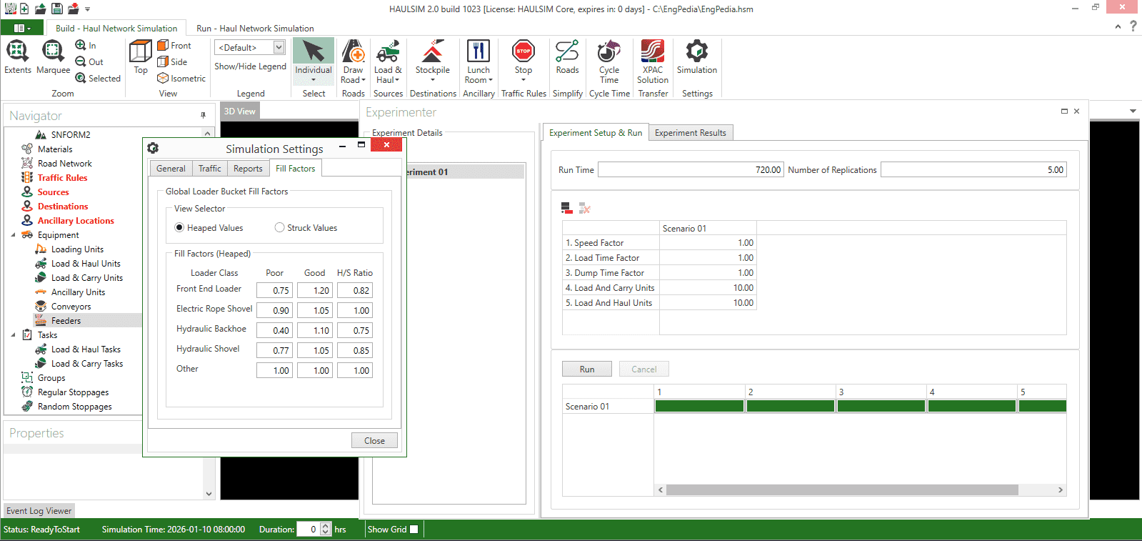Screen dimensions: 1142x541
Task: Click the Run Time input field
Action: tap(690, 170)
